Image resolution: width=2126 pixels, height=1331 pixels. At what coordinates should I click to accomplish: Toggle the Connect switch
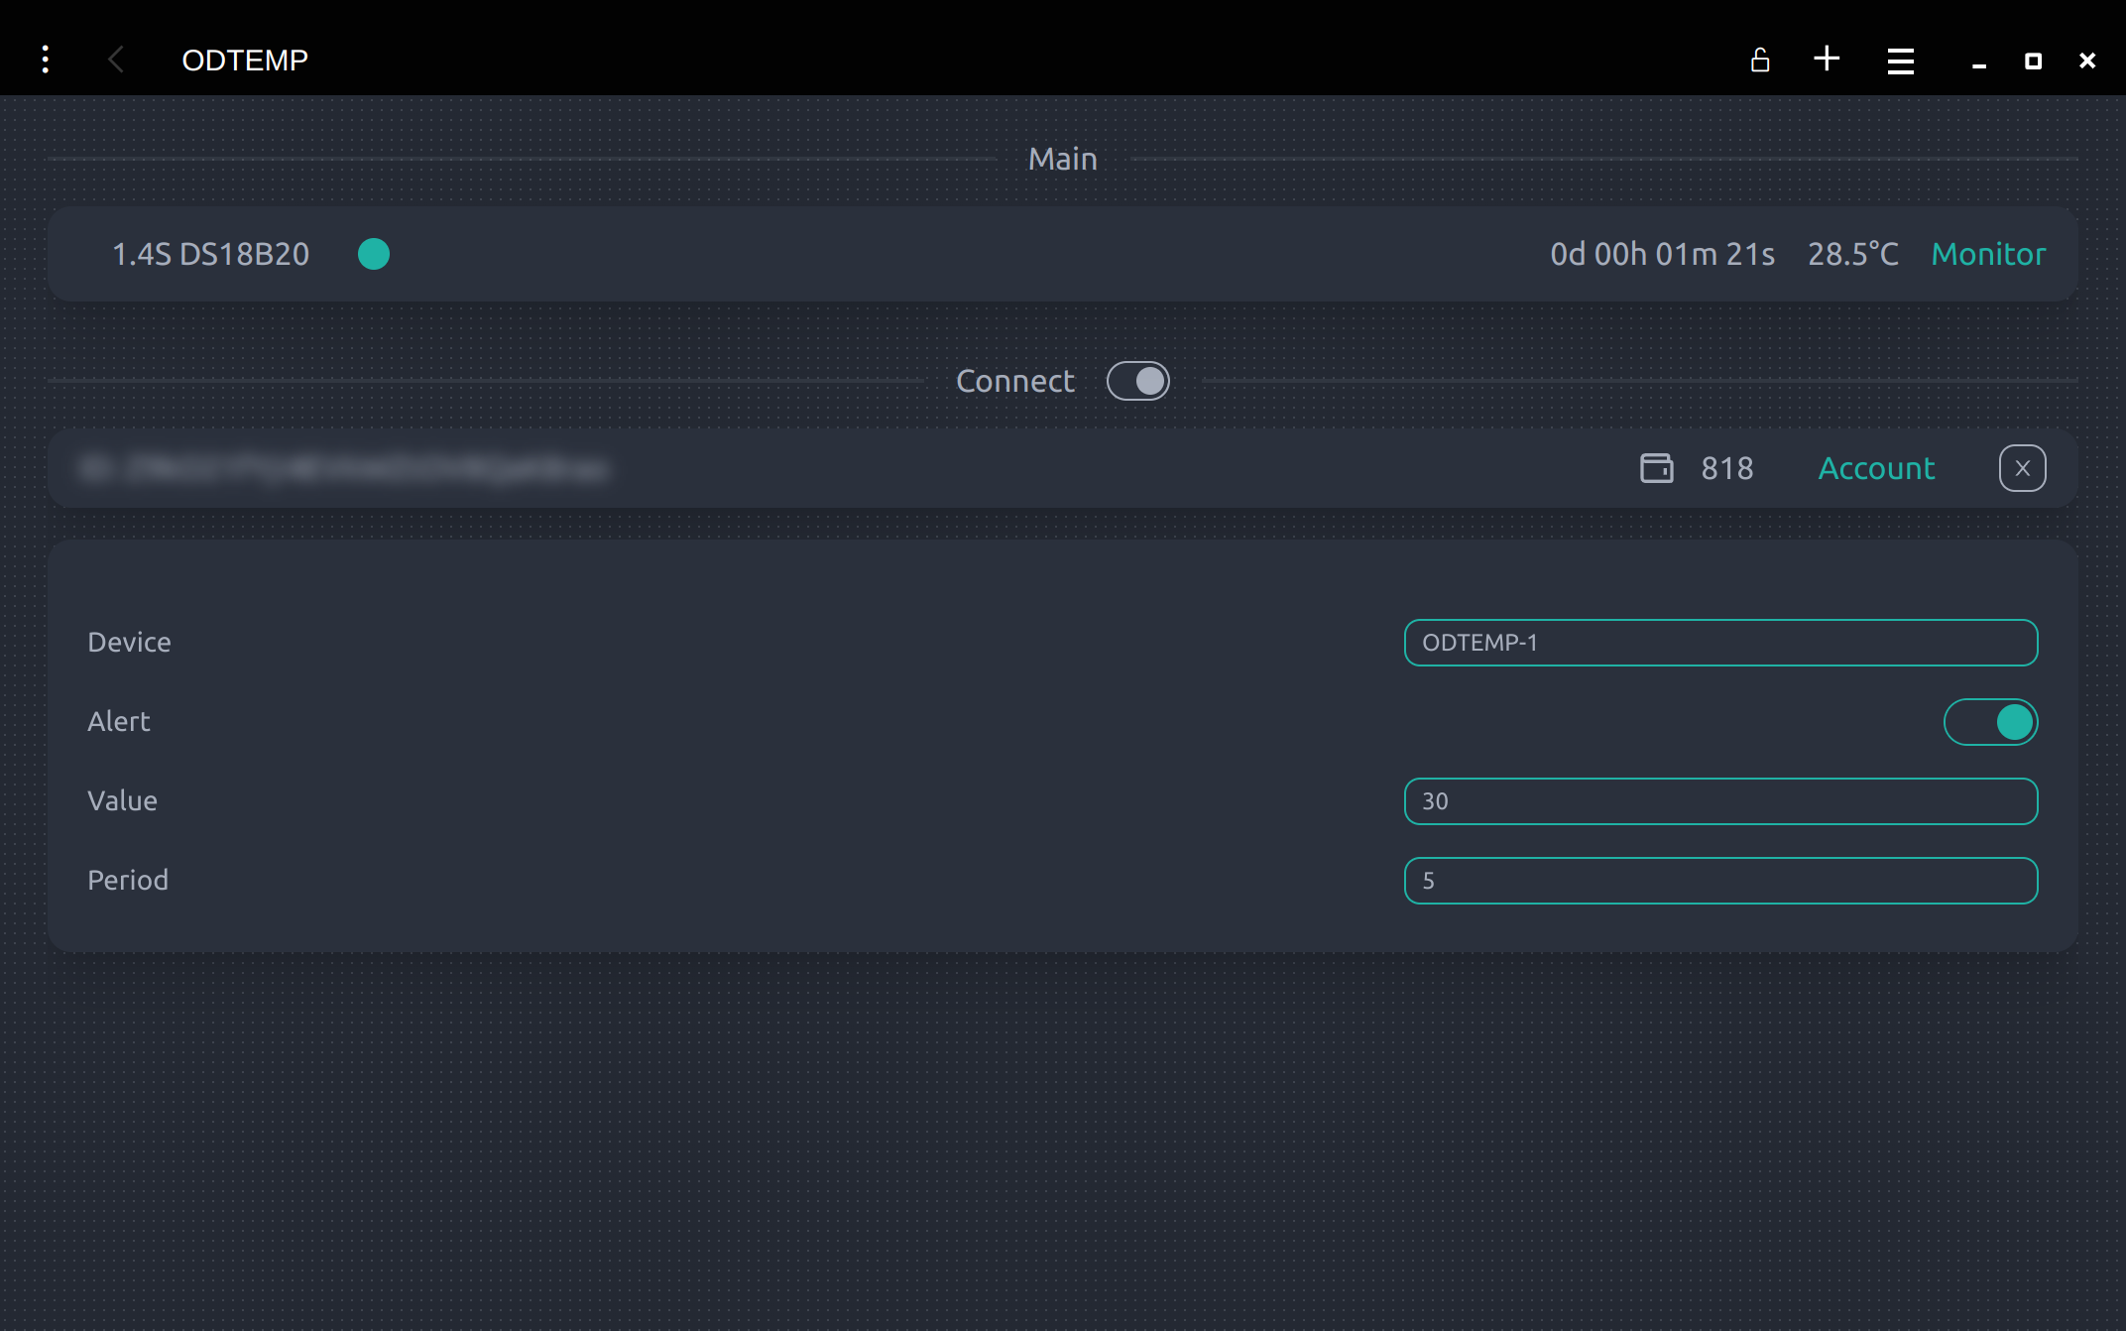pos(1138,381)
